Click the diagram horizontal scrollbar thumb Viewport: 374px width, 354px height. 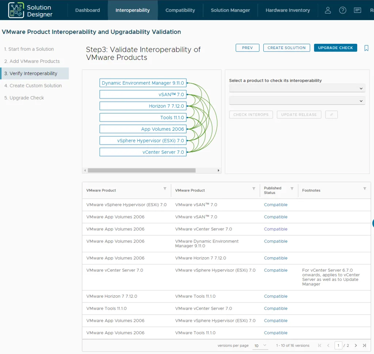(142, 171)
